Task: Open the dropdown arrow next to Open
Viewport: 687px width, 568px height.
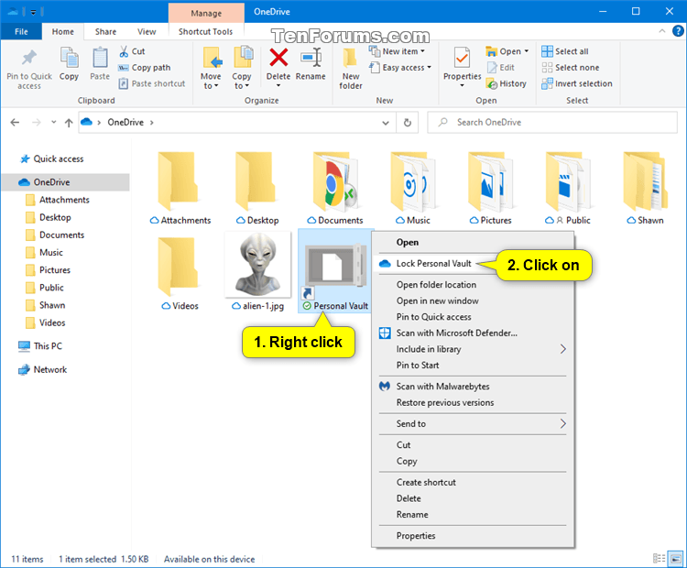Action: (526, 51)
